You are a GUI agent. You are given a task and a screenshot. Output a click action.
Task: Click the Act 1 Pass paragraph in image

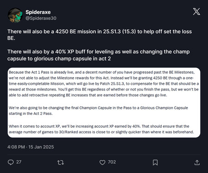pos(104,84)
